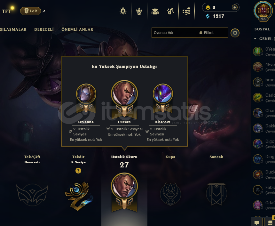Add RP with the plus button

tap(235, 7)
